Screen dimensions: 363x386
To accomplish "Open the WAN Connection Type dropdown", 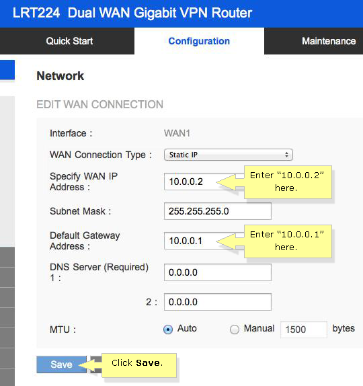I will 229,155.
